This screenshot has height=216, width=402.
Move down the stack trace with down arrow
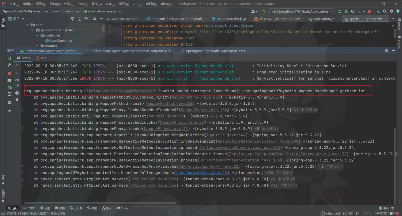click(17, 72)
